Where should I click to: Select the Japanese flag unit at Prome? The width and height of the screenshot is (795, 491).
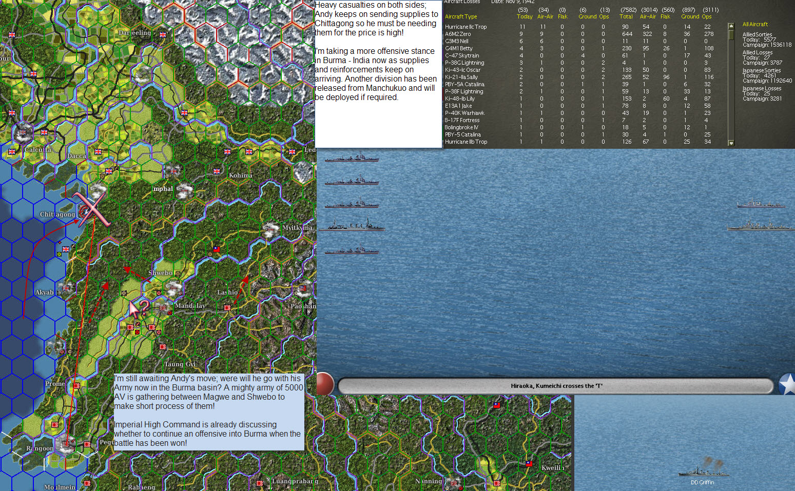76,386
